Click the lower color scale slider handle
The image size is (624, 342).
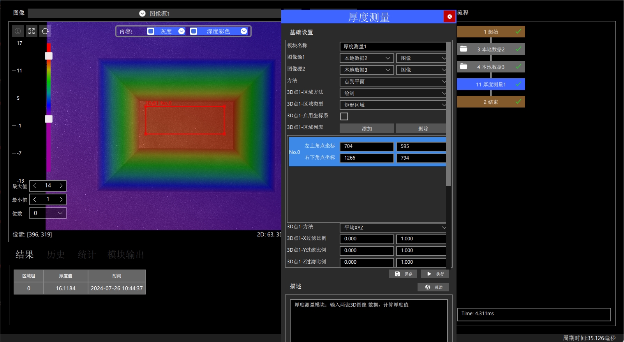click(49, 119)
